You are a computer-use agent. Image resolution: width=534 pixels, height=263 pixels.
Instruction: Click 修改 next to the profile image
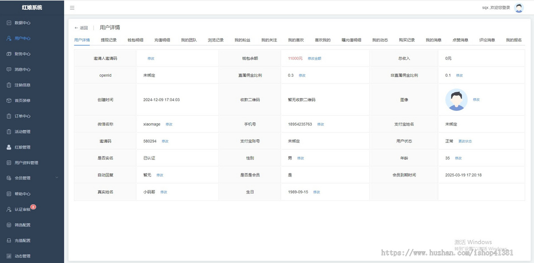(476, 100)
